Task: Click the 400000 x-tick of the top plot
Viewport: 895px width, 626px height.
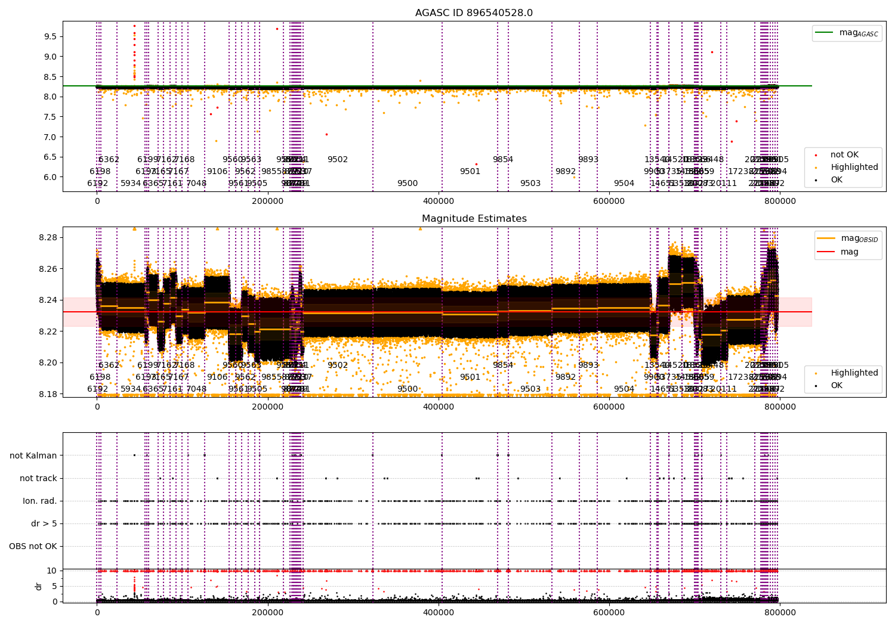Action: point(439,202)
